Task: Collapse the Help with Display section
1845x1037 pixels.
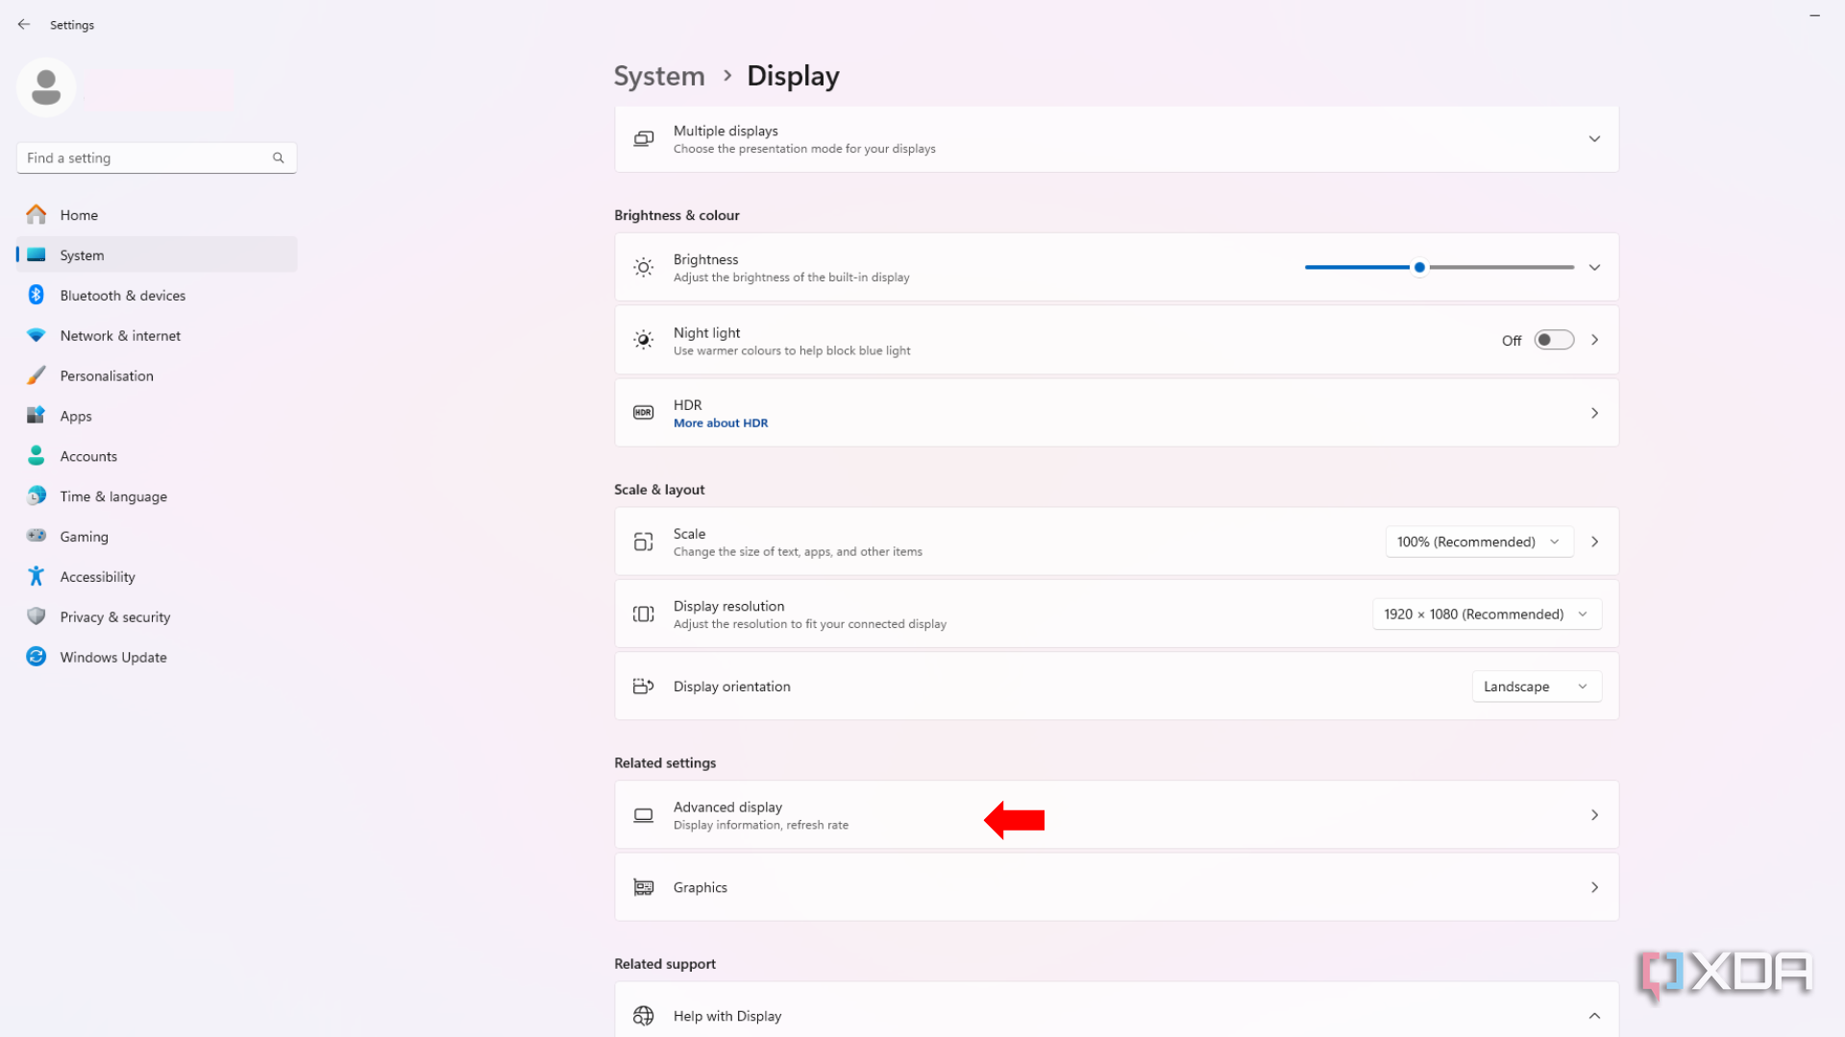Action: [1594, 1015]
